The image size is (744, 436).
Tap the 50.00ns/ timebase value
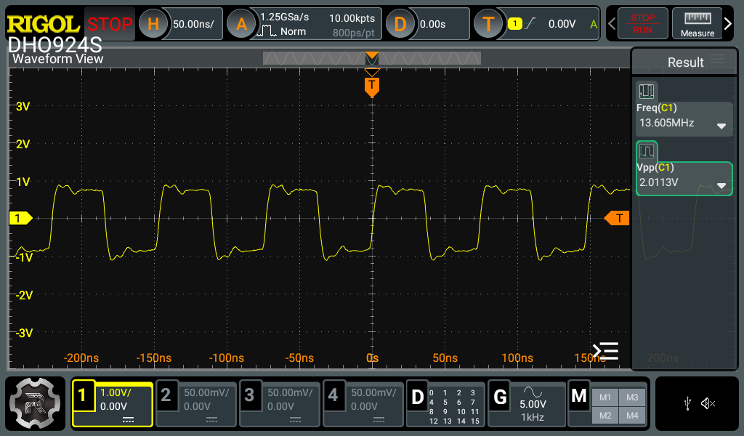193,24
